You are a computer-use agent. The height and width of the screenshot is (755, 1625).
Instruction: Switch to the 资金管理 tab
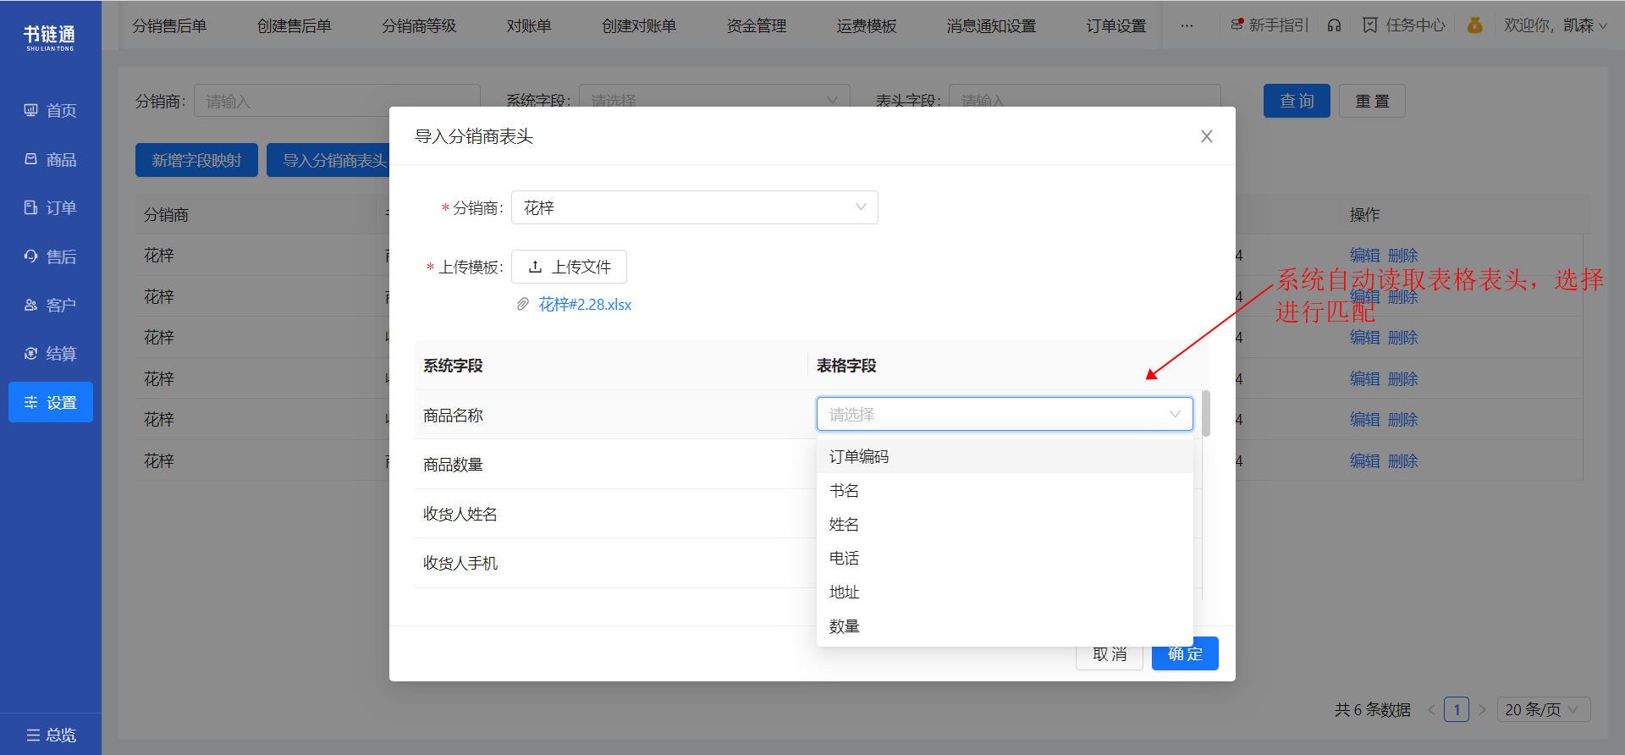point(757,25)
